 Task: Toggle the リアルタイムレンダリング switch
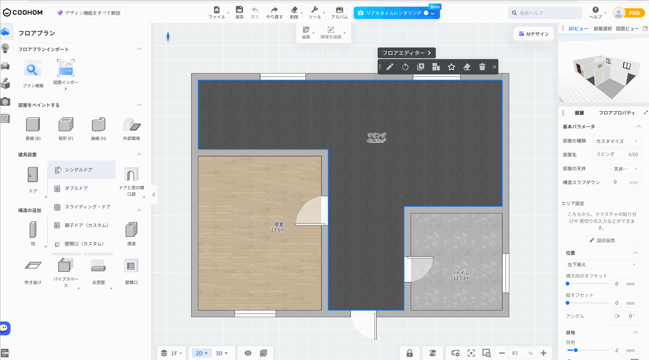tap(429, 13)
